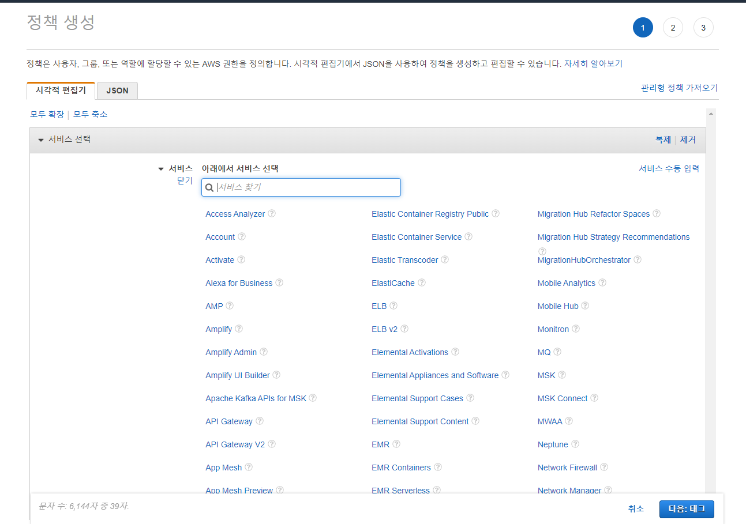
Task: Click help icon next to Mobile Analytics
Action: 602,282
